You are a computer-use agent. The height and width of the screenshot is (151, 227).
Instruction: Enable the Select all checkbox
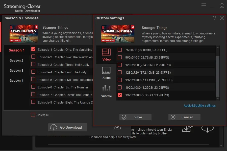point(33,115)
